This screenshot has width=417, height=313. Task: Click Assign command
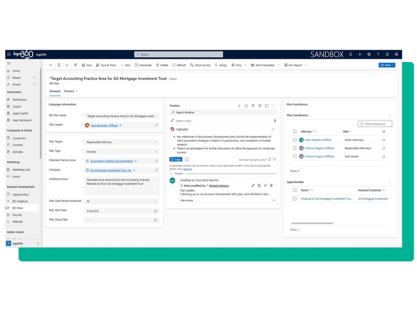pyautogui.click(x=221, y=65)
